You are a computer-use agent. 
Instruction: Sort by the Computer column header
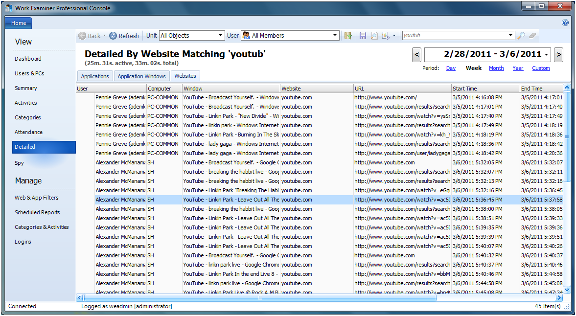click(164, 89)
